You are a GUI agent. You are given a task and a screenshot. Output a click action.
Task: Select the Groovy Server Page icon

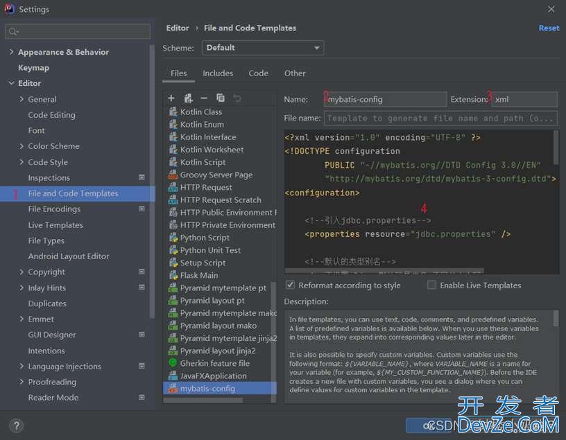pos(173,175)
